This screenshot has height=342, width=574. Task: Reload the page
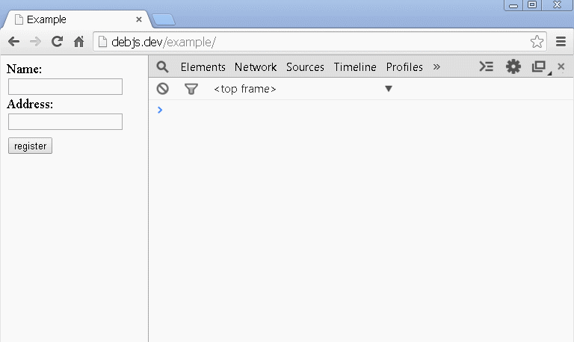57,42
